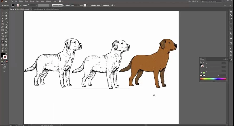Expand the opacity arrow
The height and width of the screenshot is (126, 234).
(78, 5)
